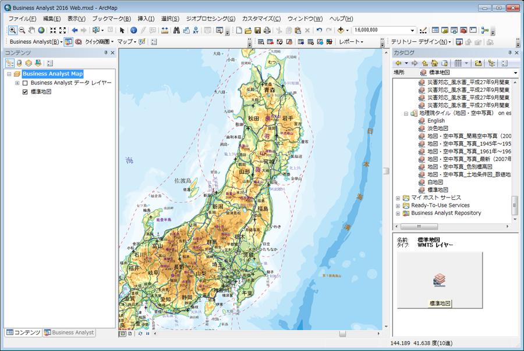Image resolution: width=524 pixels, height=351 pixels.
Task: Expand Ready-To-Use Services folder
Action: click(398, 206)
